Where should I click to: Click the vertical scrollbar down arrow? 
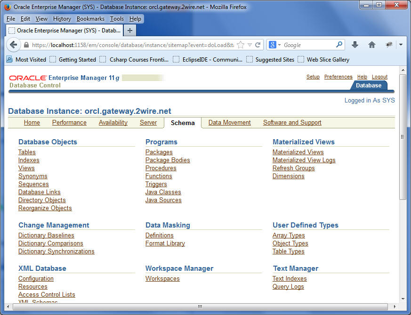pos(403,299)
